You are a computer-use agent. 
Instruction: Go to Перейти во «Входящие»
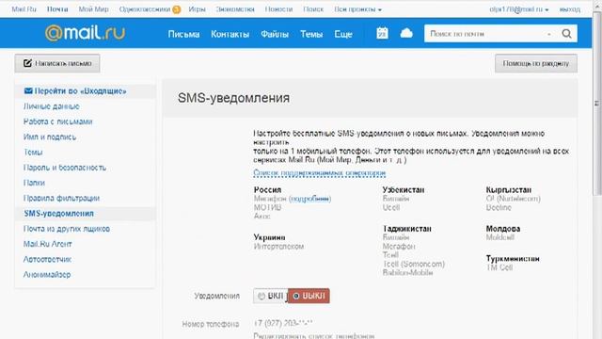coord(80,91)
